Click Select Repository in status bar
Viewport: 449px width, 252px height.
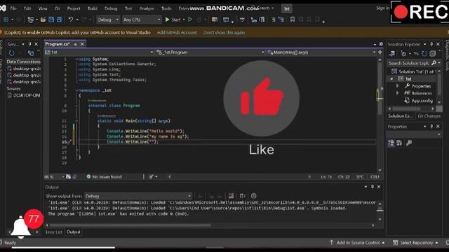pos(415,243)
